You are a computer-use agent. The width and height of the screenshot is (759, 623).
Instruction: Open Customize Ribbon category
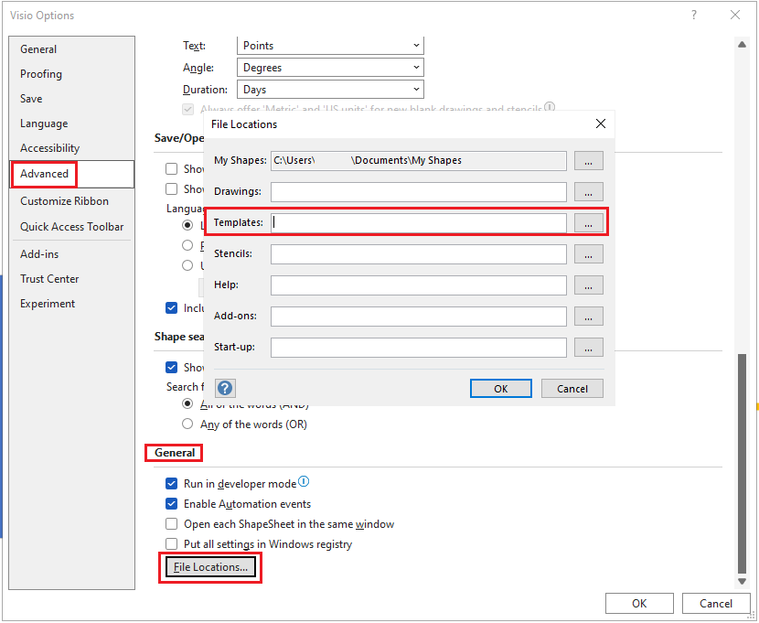point(71,201)
